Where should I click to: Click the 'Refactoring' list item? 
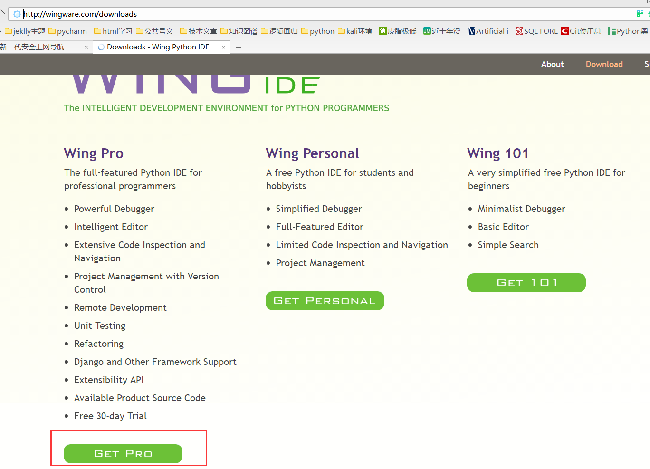point(99,344)
